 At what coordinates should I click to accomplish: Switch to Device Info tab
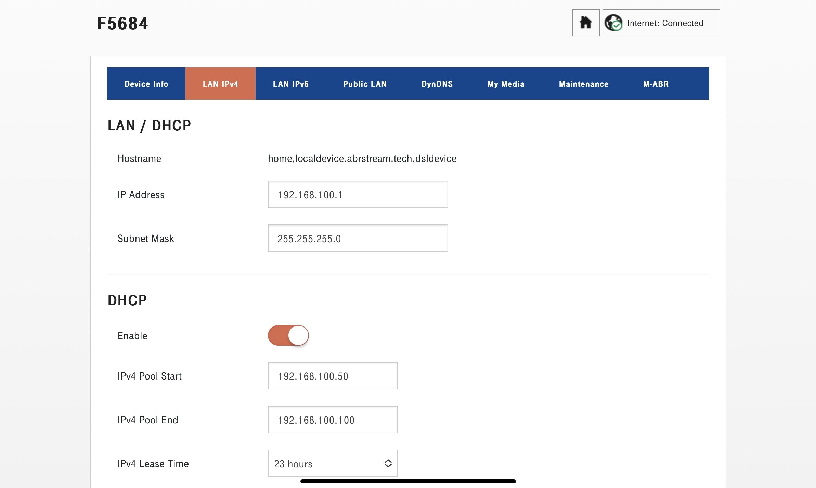(x=146, y=84)
